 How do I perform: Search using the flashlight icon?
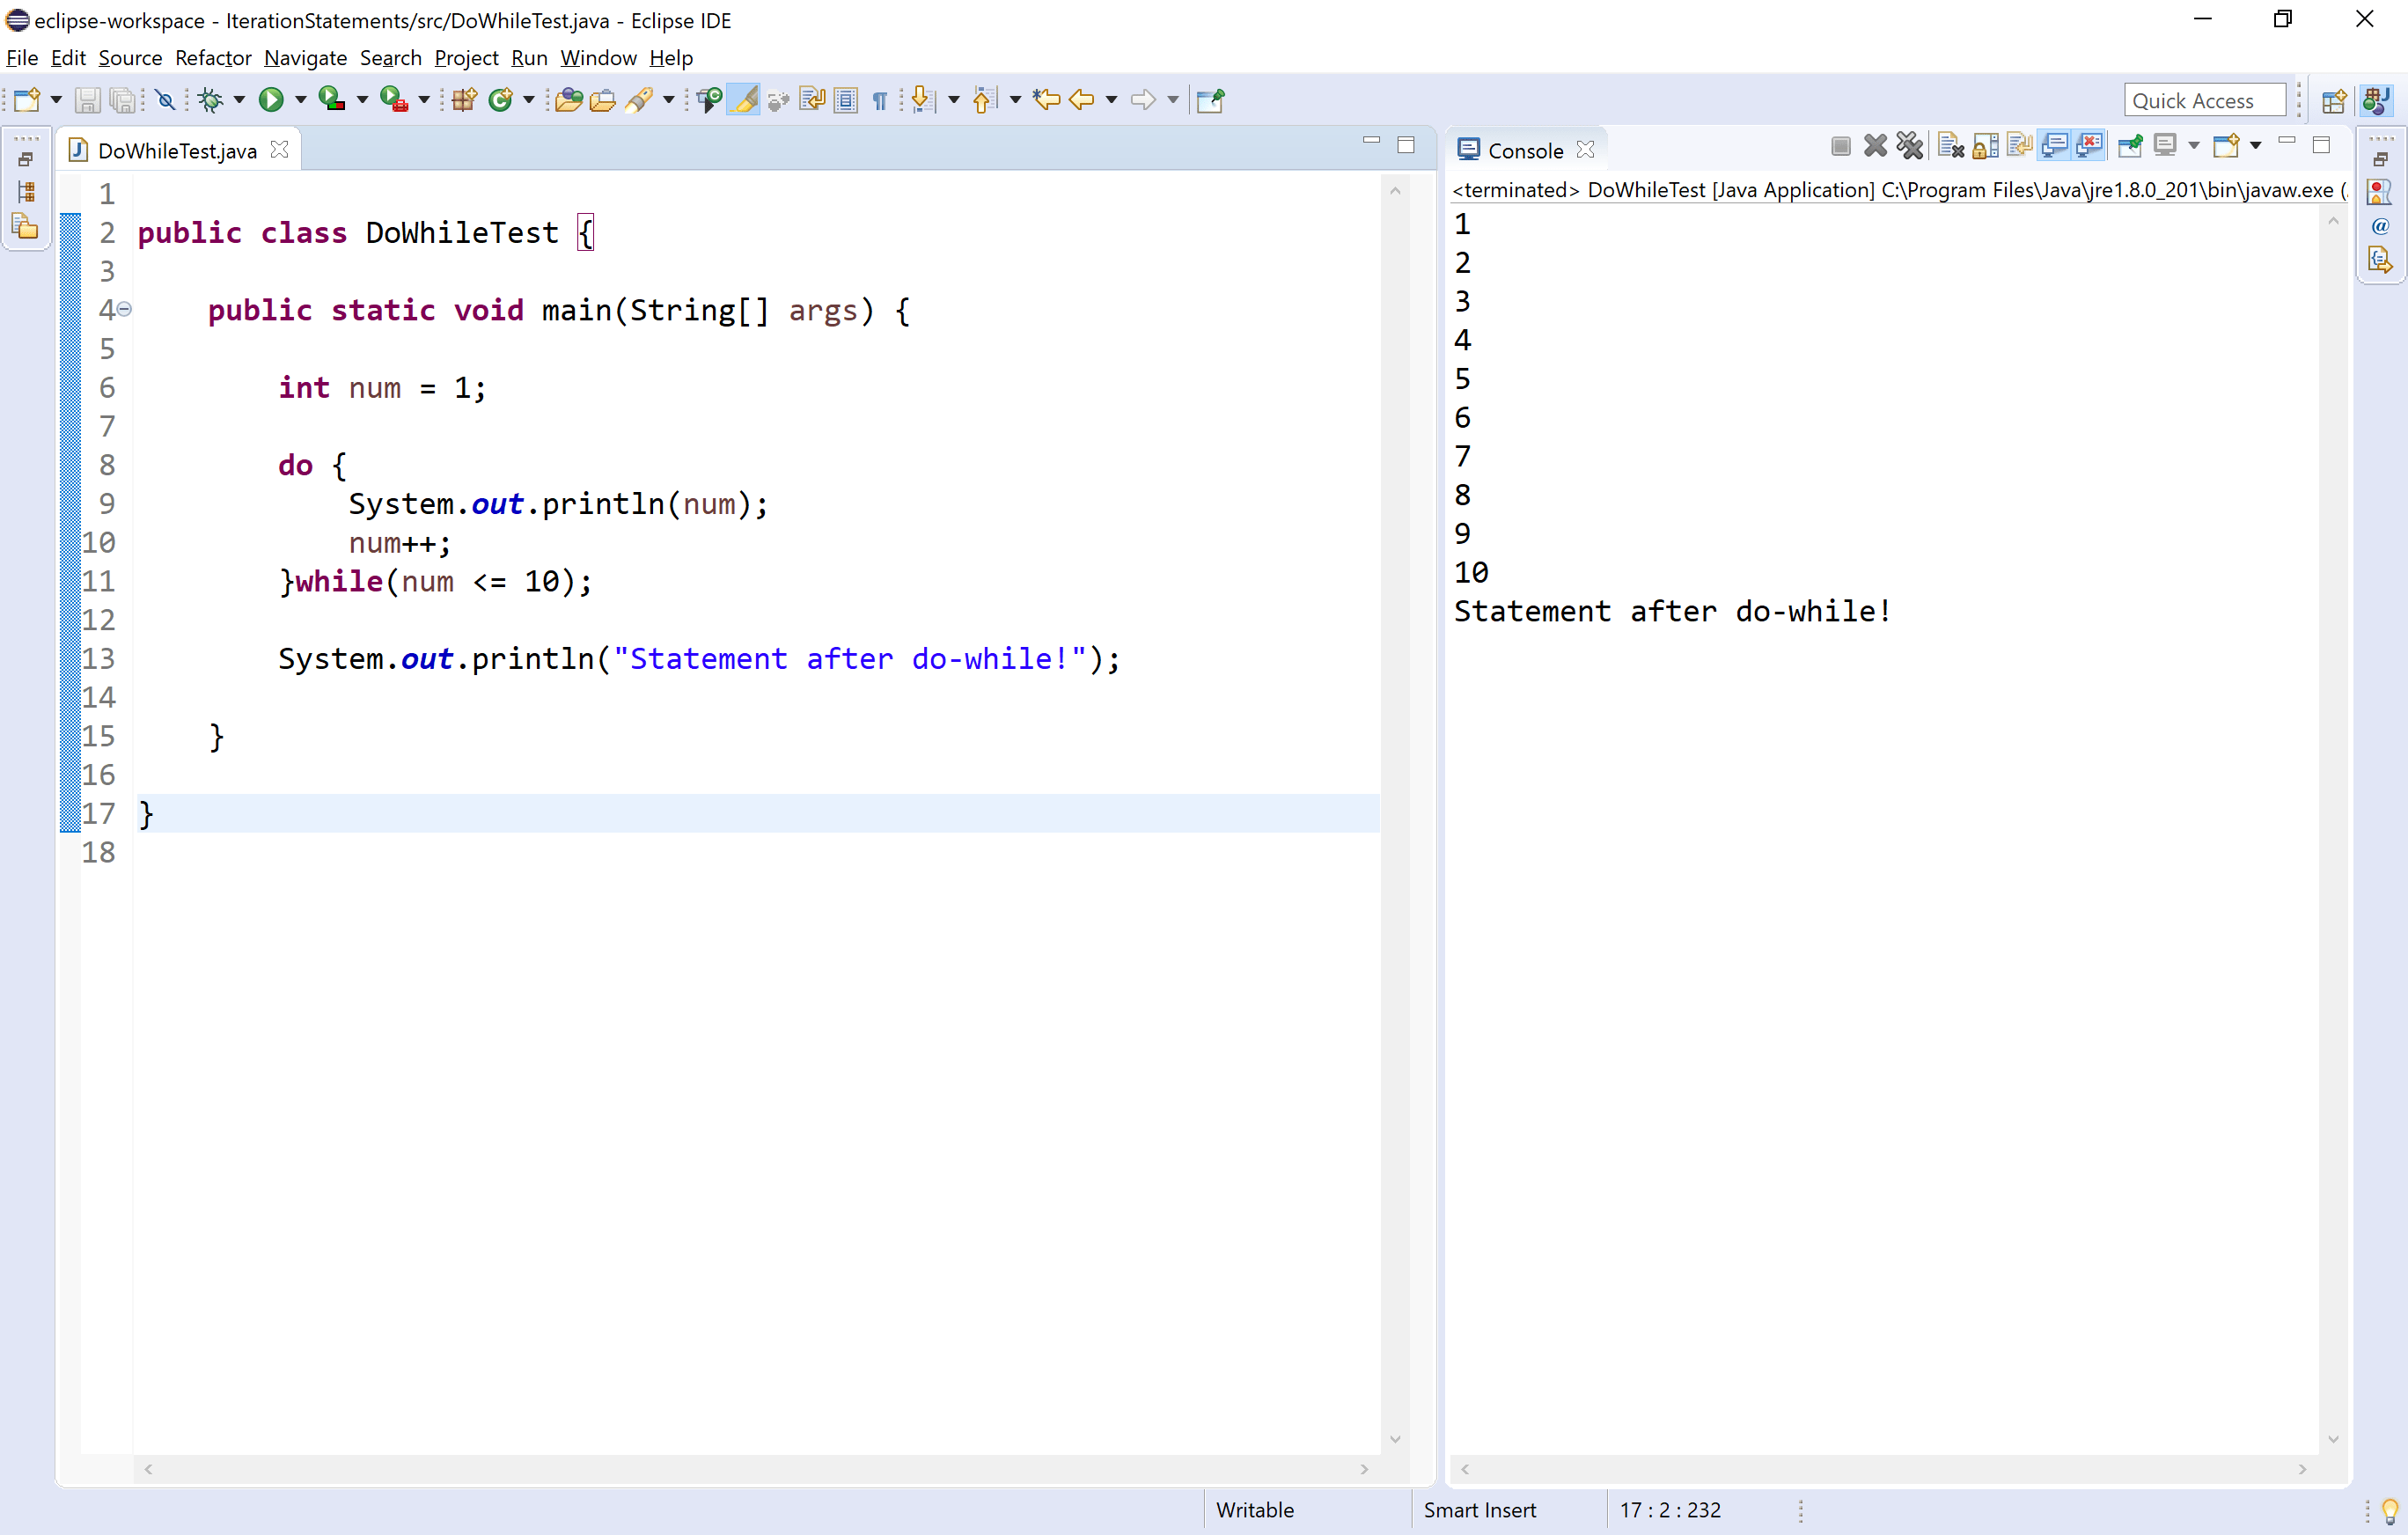[641, 99]
